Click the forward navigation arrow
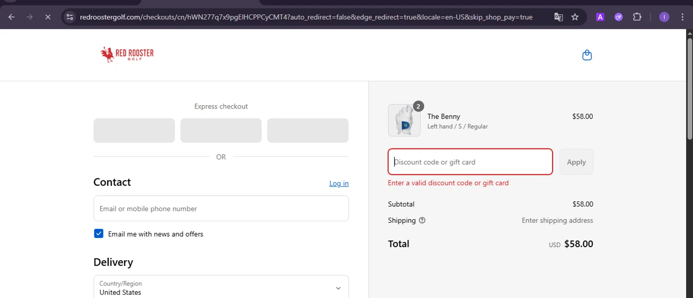Viewport: 693px width, 298px height. pyautogui.click(x=30, y=17)
